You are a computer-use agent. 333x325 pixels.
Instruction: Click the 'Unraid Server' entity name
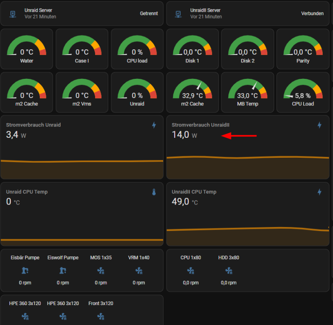(x=38, y=10)
